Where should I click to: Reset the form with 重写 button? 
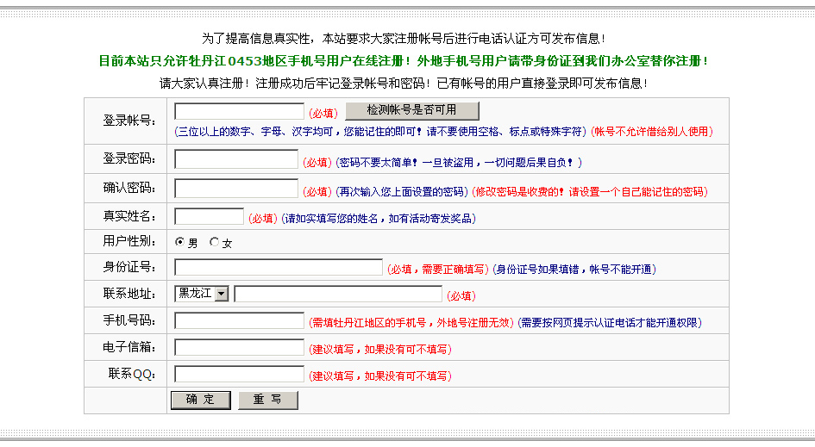coord(267,400)
